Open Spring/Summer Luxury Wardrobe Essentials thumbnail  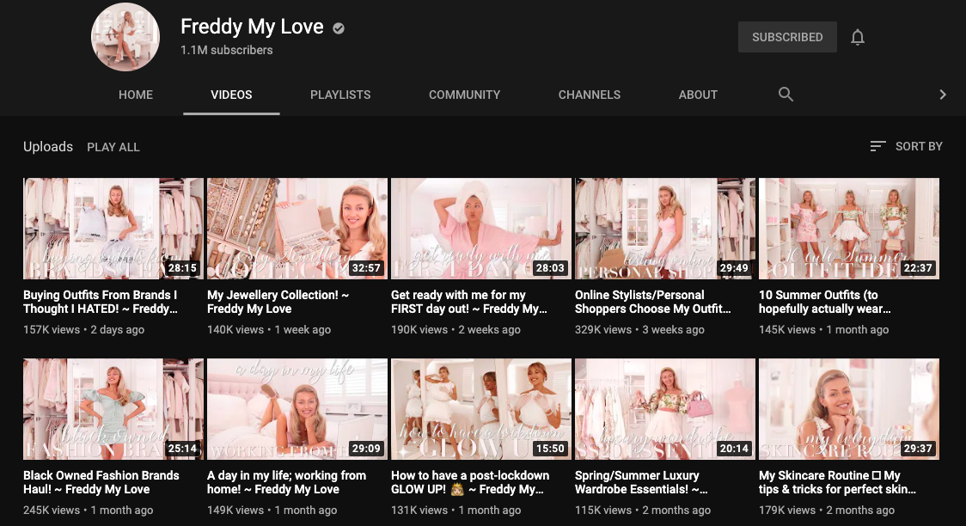664,409
